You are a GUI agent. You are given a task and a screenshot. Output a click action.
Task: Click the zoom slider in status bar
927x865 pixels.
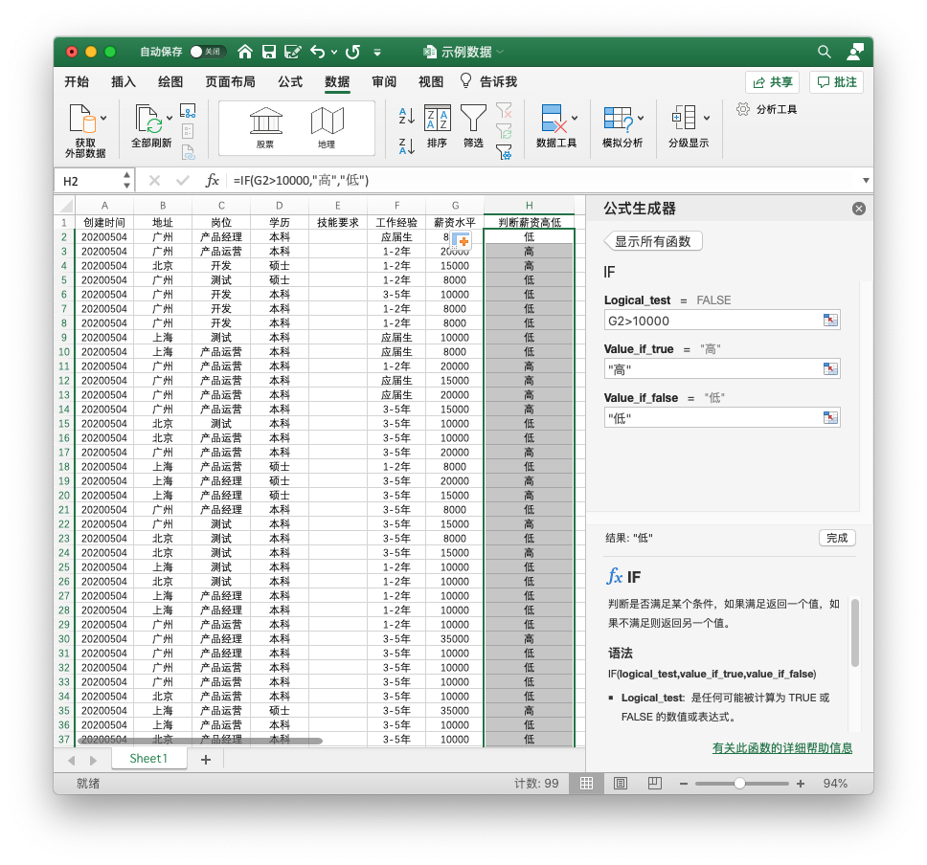pos(739,784)
